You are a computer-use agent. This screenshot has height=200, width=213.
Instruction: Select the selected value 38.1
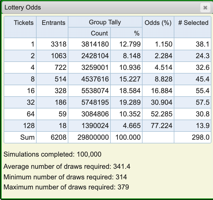tap(203, 44)
